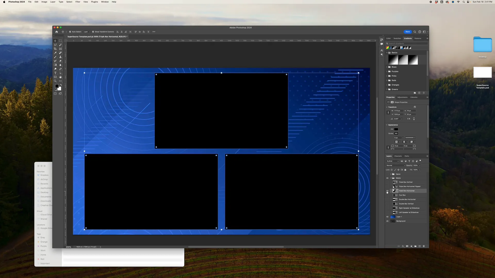
Task: Select the Hand tool
Action: 60,77
